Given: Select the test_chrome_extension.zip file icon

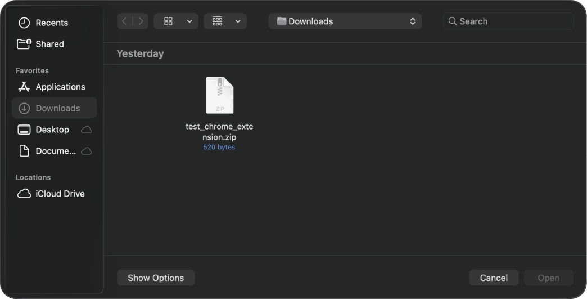Looking at the screenshot, I should tap(220, 95).
